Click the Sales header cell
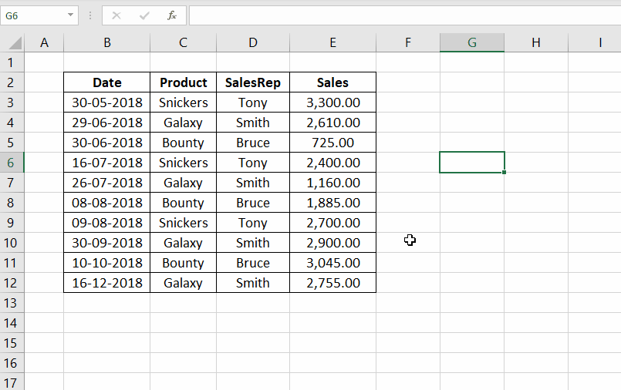Viewport: 621px width, 390px height. coord(333,82)
